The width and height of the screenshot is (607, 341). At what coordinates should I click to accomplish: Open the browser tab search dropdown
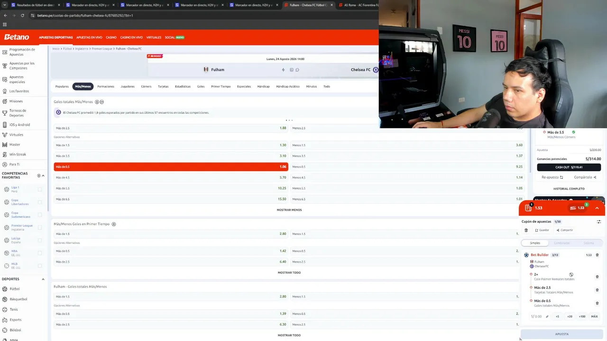[x=4, y=5]
